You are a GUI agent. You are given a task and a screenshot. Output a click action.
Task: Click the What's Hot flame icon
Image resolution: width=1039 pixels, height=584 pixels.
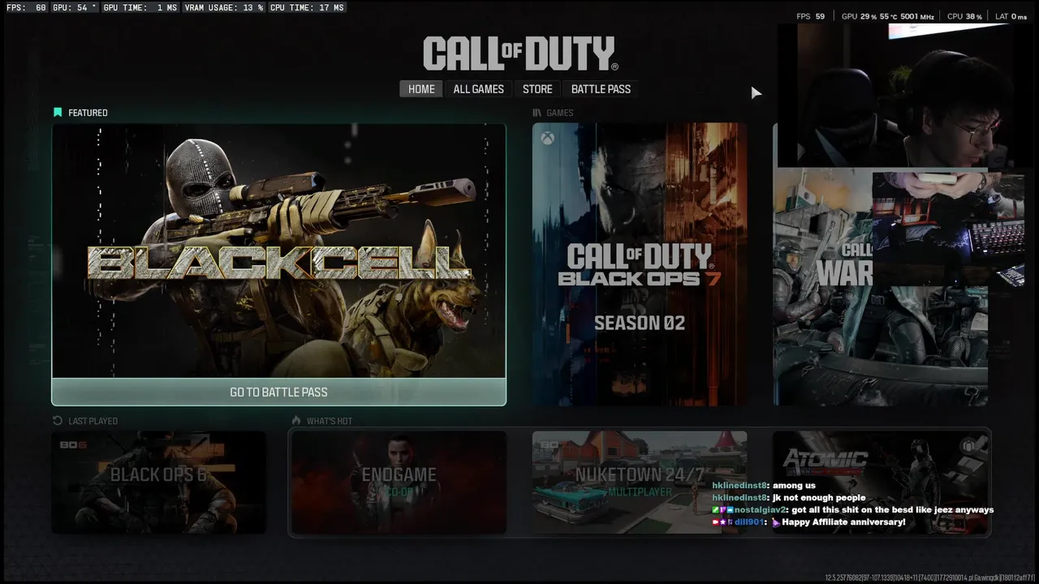point(296,421)
